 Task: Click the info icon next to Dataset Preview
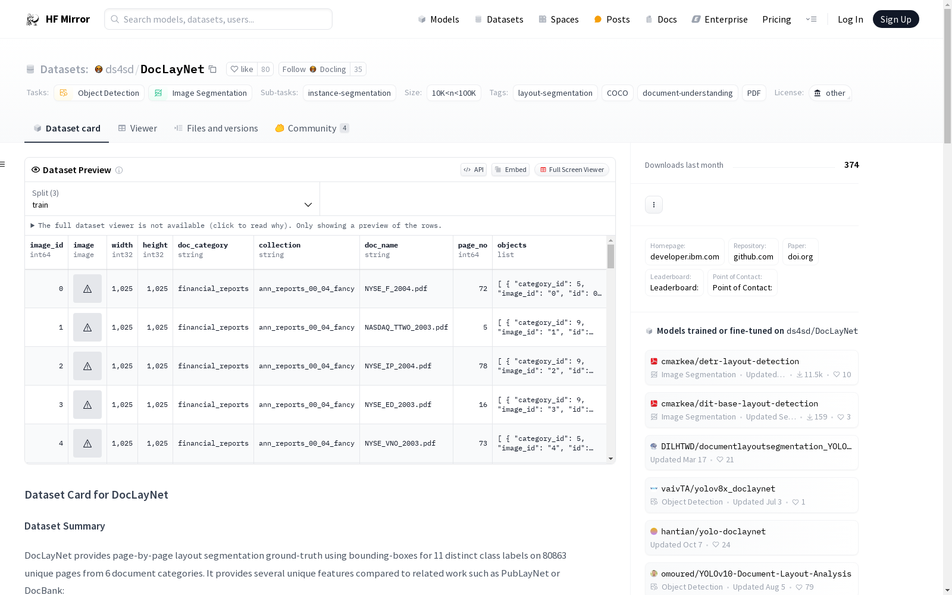(119, 170)
